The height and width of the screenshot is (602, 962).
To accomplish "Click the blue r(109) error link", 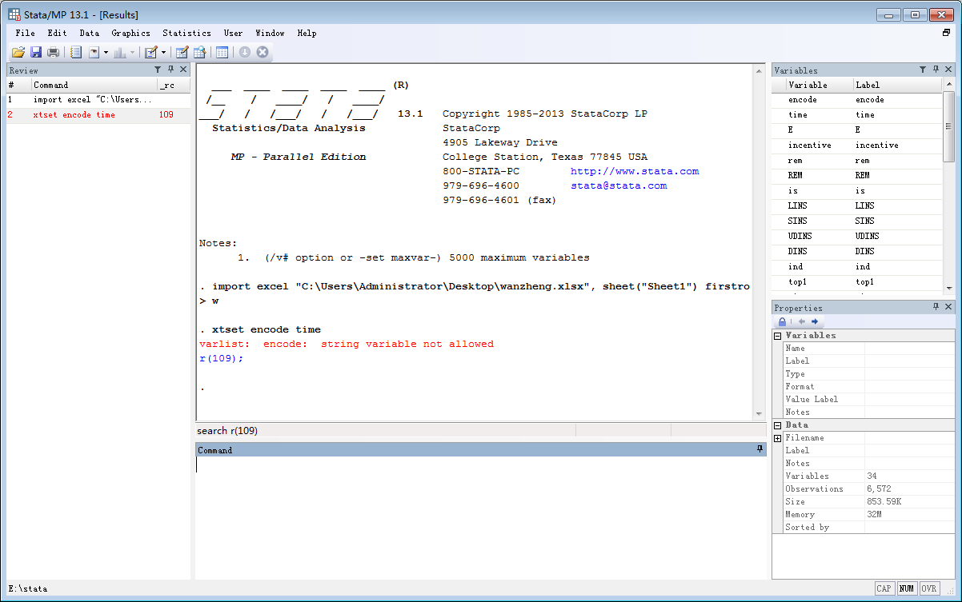I will coord(219,358).
